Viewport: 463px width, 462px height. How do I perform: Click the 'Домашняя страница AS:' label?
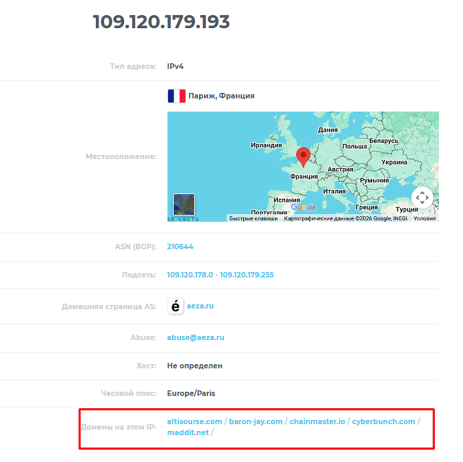[x=109, y=306]
